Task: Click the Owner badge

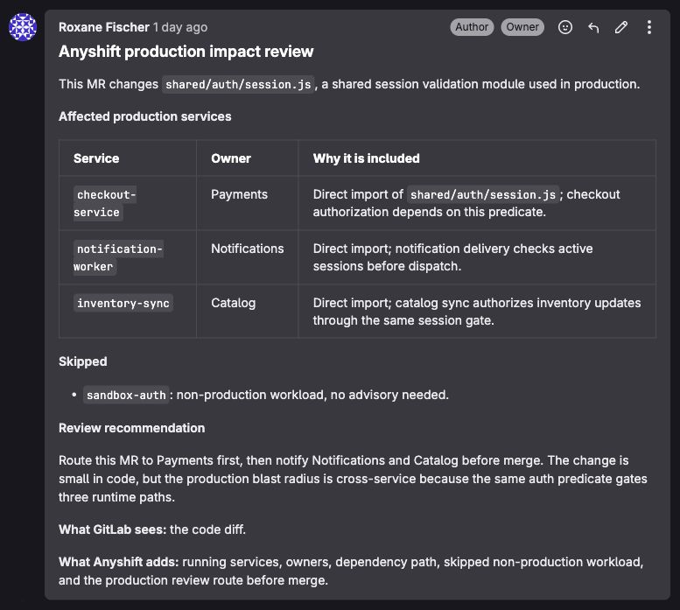Action: (522, 27)
